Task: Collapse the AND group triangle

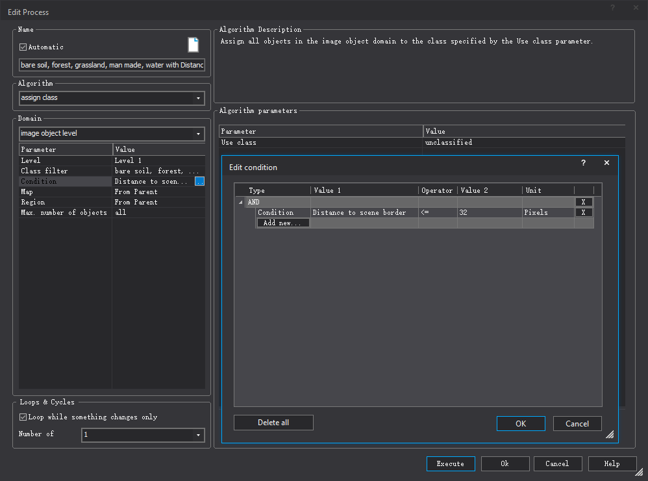Action: point(241,203)
